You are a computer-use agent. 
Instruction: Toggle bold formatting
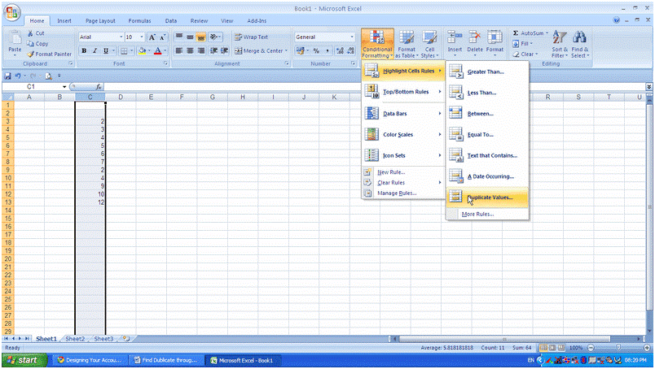pos(84,51)
